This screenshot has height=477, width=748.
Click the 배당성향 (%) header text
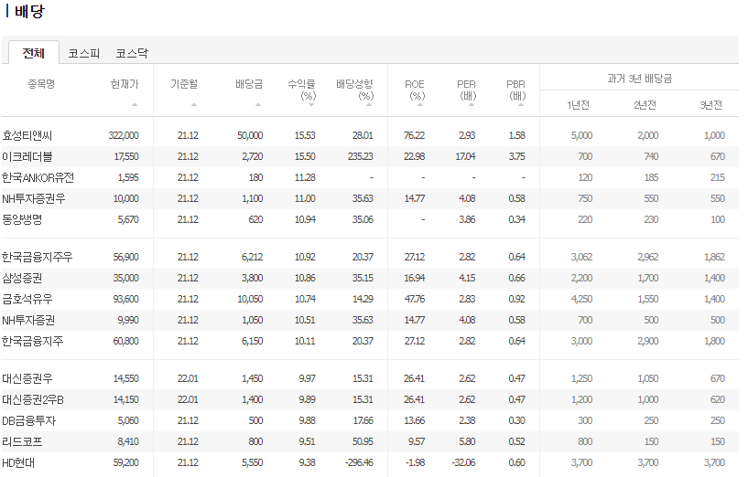(x=354, y=90)
